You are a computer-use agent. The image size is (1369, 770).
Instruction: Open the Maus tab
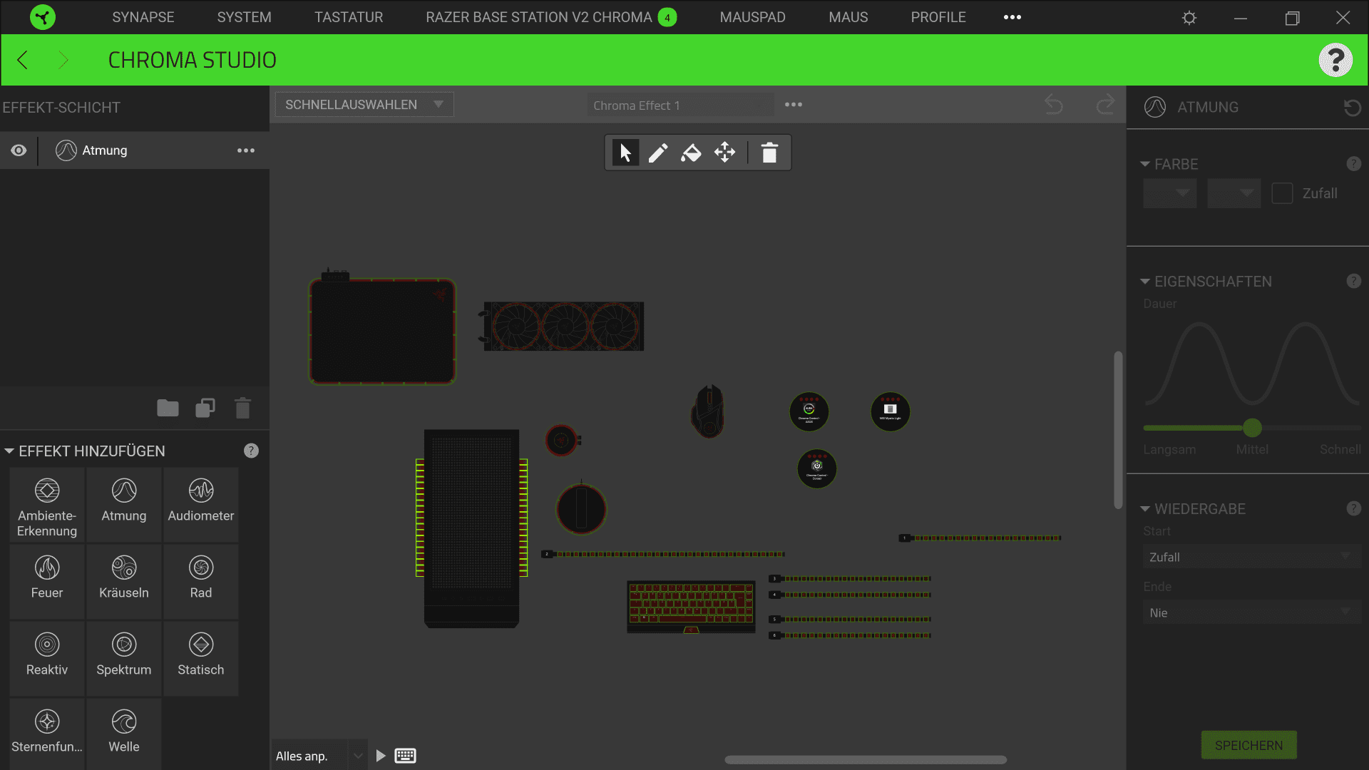click(848, 17)
